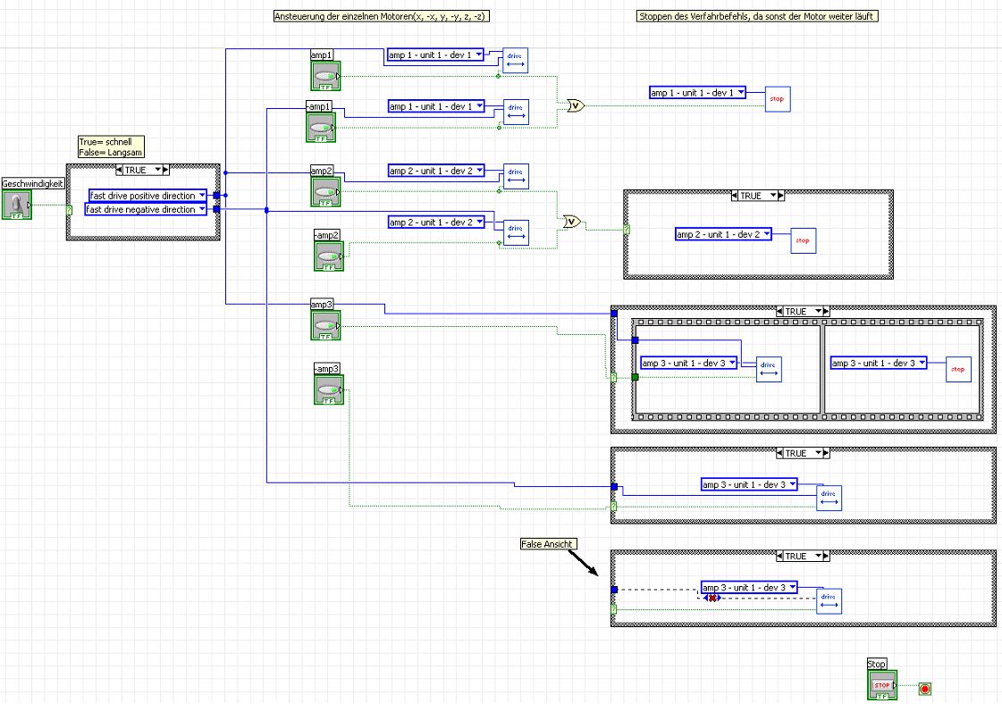Open amp 1 - unit 1 - dev 1 ring next to stop VI
Screen dimensions: 1002x704
coord(698,93)
